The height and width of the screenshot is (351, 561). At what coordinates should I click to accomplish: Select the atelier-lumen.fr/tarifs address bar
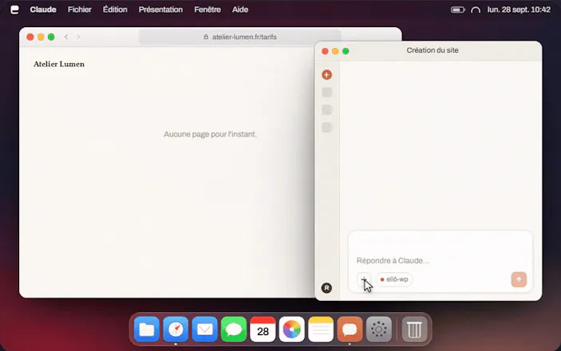pos(240,37)
